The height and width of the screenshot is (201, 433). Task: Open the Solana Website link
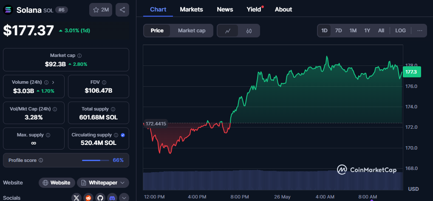coord(57,183)
